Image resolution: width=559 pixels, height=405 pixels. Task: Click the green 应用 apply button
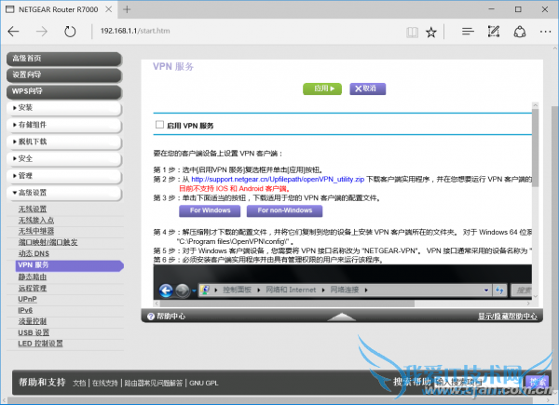point(322,88)
